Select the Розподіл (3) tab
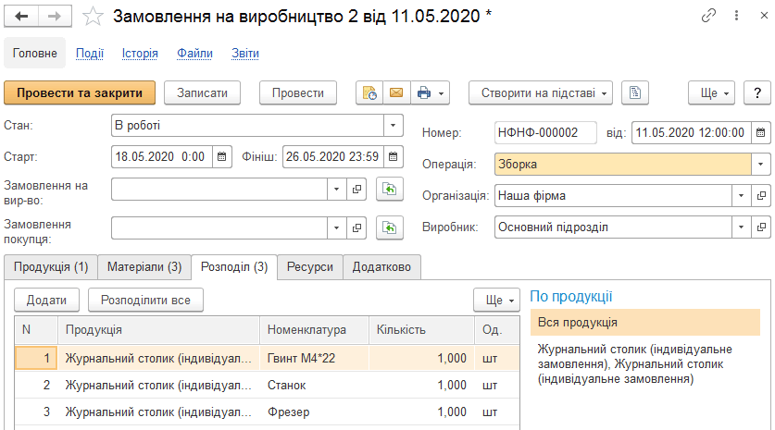The image size is (775, 430). [234, 267]
